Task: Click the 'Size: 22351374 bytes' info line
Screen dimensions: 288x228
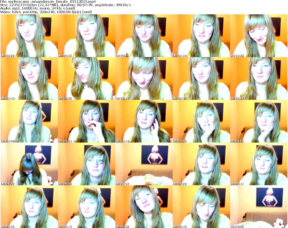Action: coord(66,5)
